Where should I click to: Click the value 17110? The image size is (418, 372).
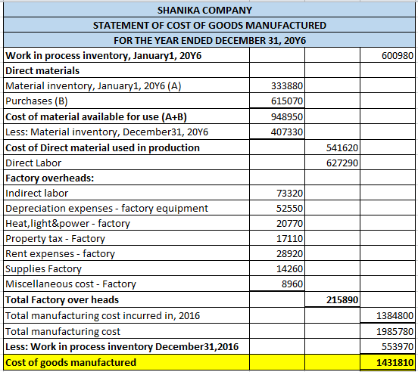coord(289,239)
